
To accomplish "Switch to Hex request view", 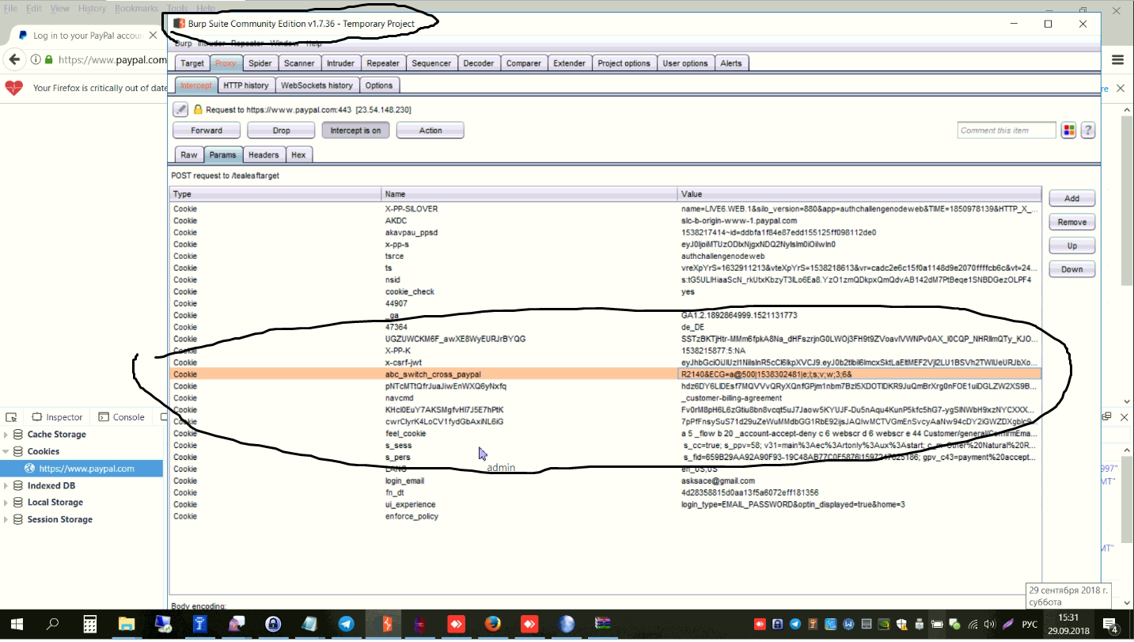I will click(x=298, y=155).
